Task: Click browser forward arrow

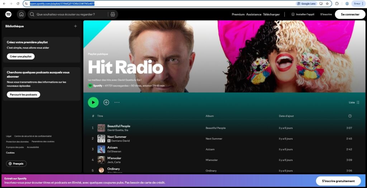Action: coord(11,4)
